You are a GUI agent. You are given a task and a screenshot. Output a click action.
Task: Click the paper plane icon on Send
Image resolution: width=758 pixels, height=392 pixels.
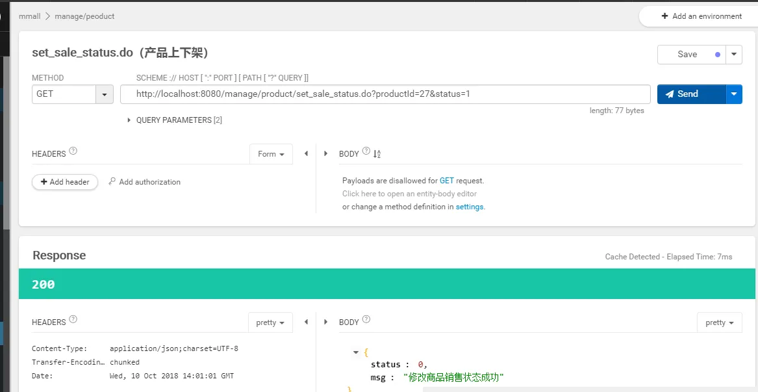[670, 94]
